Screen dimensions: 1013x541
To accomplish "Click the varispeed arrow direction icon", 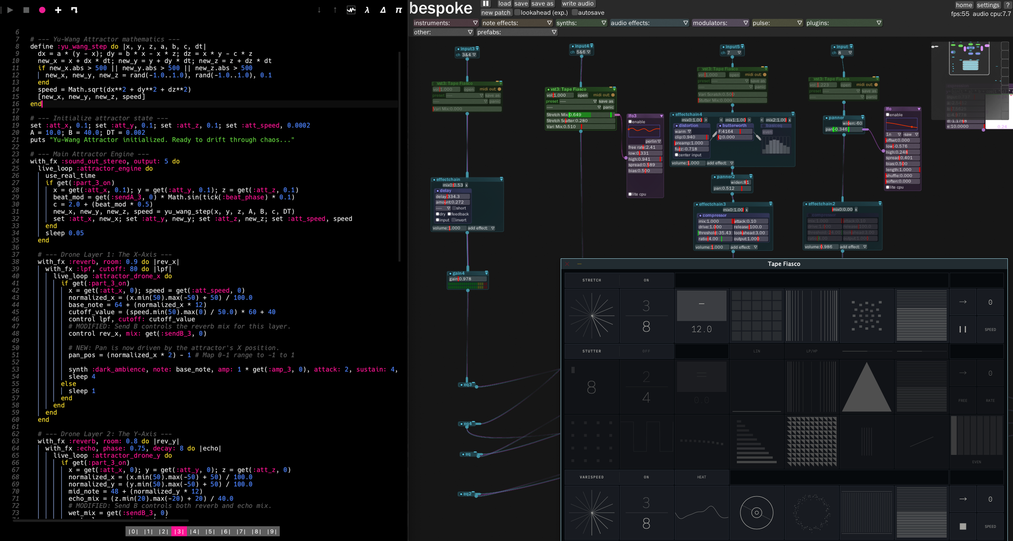I will coord(963,499).
